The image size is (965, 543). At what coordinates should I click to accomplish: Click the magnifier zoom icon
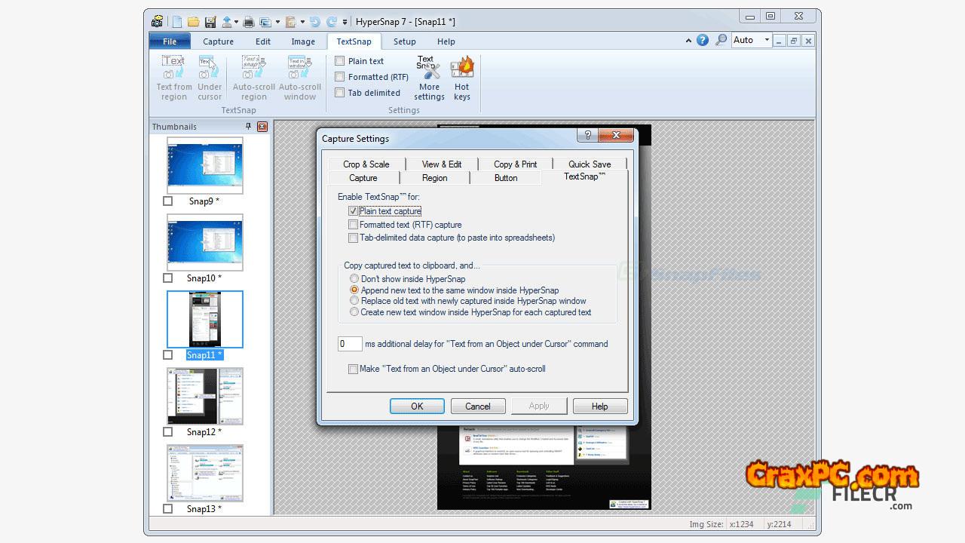721,41
